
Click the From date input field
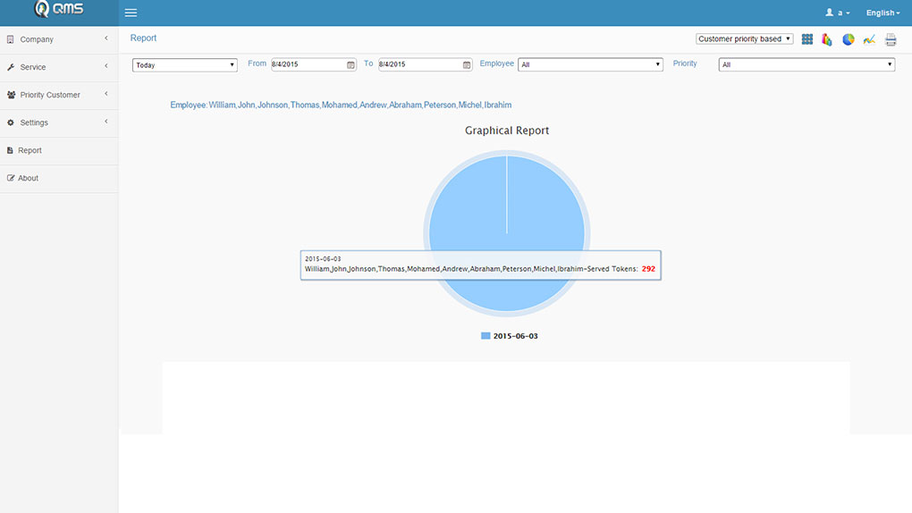click(x=308, y=65)
